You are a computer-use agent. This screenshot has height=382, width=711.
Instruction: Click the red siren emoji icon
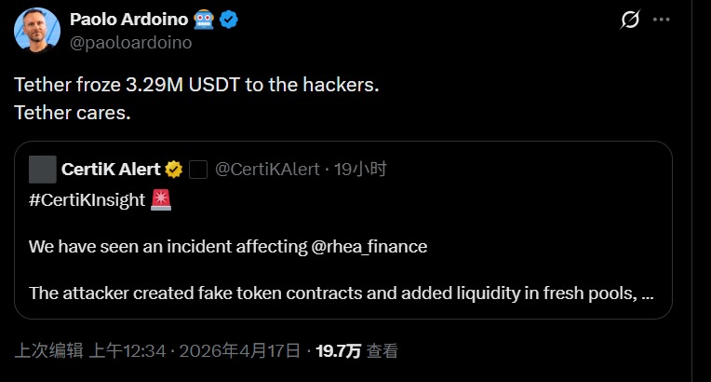click(161, 200)
